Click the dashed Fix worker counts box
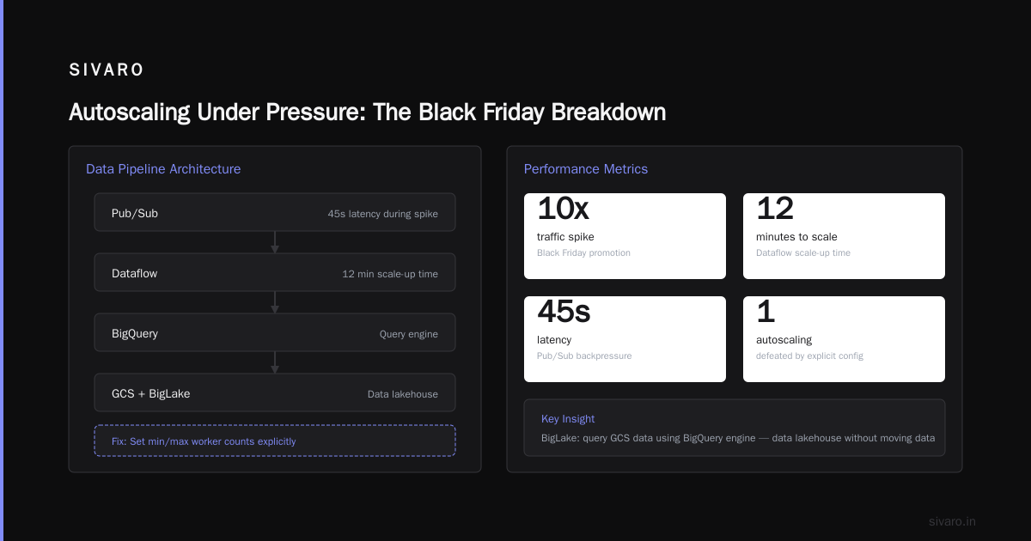The width and height of the screenshot is (1031, 541). 275,441
